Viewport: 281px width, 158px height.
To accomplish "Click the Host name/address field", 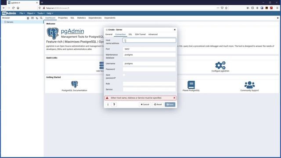I will 149,40.
